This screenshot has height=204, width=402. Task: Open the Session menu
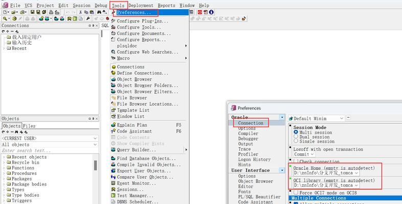tap(81, 5)
